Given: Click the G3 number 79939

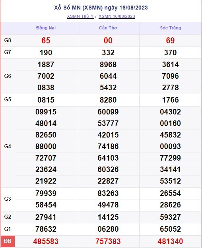Looking at the screenshot, I should tap(46, 193).
